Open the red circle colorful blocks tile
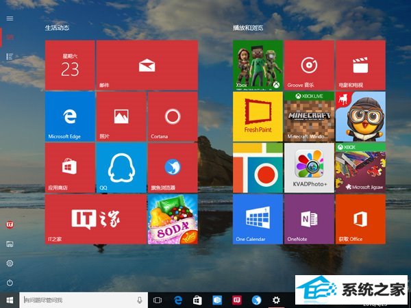The image size is (411, 308). tap(258, 168)
